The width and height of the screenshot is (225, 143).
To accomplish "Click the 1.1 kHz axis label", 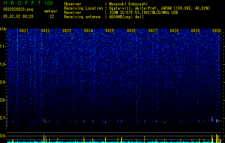I will (x=3, y=46).
